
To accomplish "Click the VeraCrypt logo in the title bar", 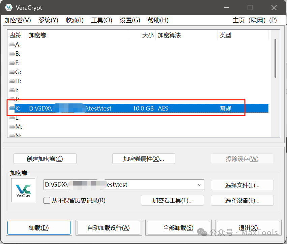I will 9,8.
